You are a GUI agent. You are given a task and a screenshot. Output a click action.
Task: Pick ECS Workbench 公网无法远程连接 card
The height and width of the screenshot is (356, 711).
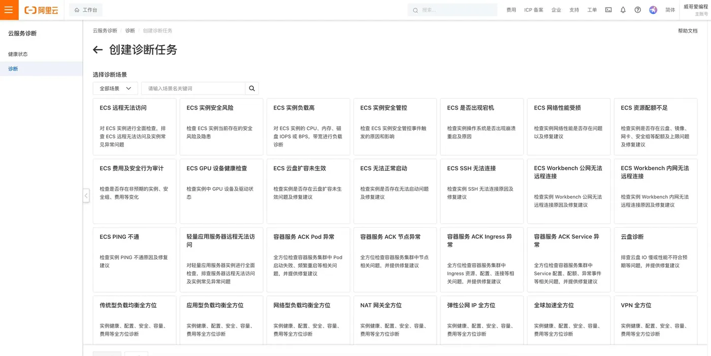tap(569, 191)
